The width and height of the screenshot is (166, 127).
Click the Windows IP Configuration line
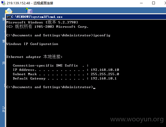pos(32,44)
